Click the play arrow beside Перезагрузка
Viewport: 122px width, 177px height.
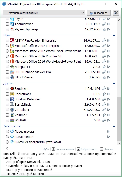click(109, 131)
